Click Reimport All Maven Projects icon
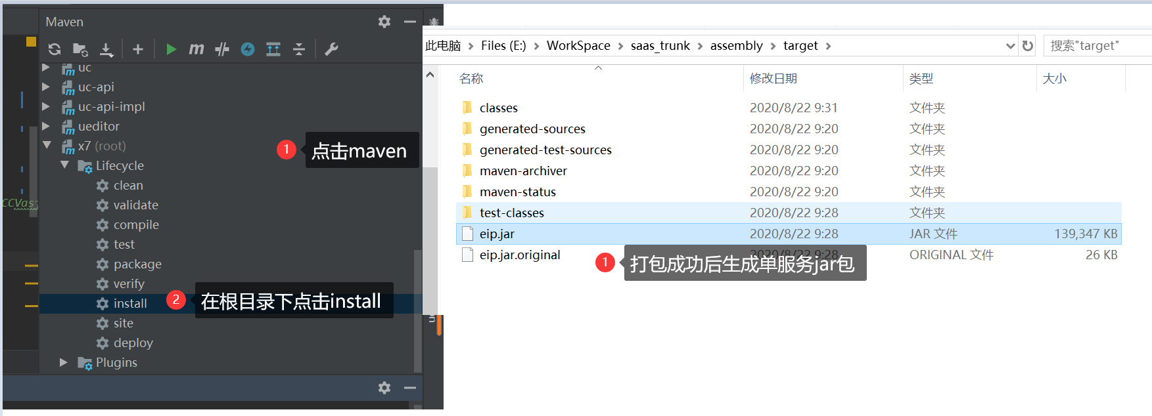The height and width of the screenshot is (416, 1152). [55, 49]
